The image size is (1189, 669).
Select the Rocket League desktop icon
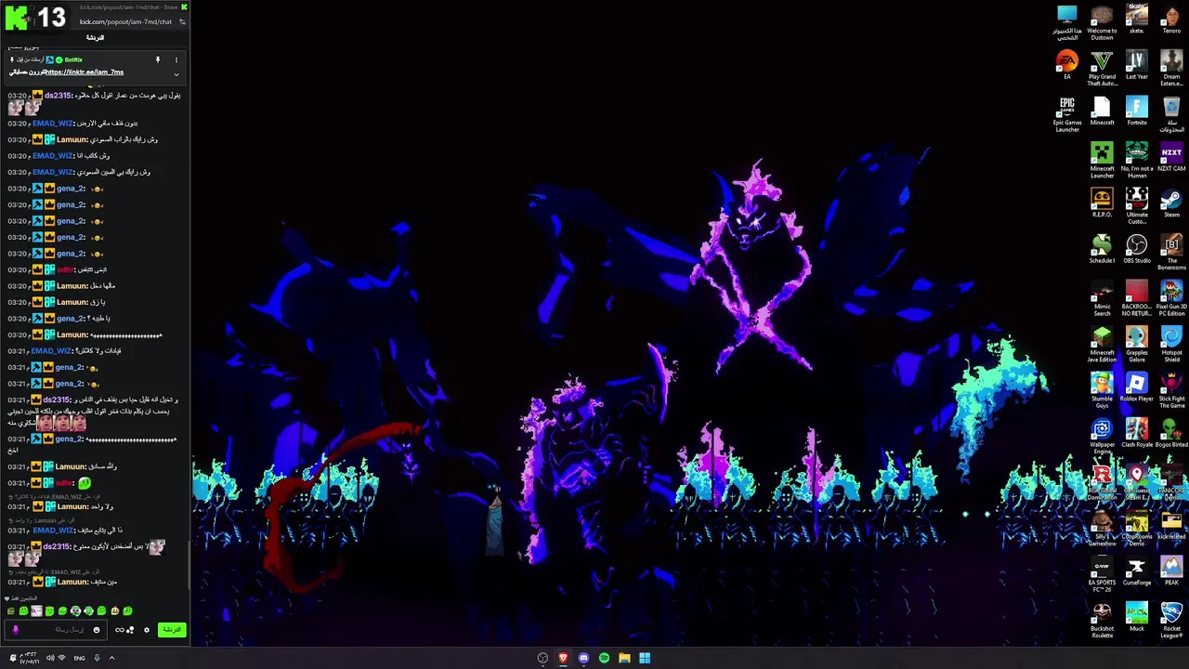pos(1171,620)
